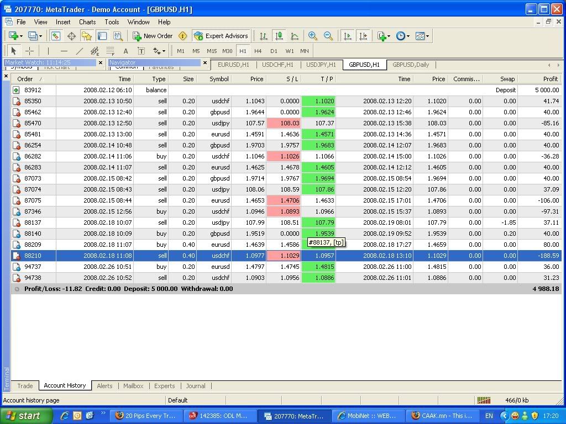Switch to the EURUSD,H1 chart tab
The width and height of the screenshot is (566, 424).
click(233, 65)
